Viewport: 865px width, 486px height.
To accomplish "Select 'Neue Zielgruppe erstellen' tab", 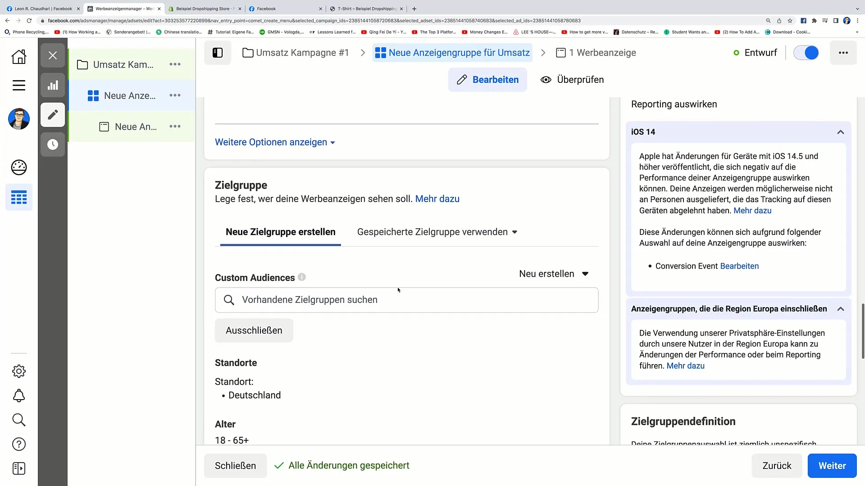I will pyautogui.click(x=280, y=232).
